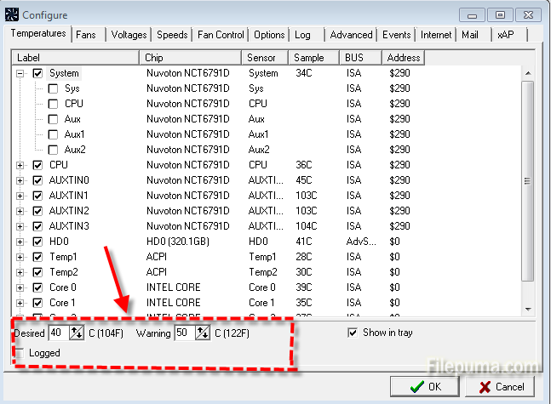Check the Aux sensor checkbox
The height and width of the screenshot is (404, 551).
53,119
